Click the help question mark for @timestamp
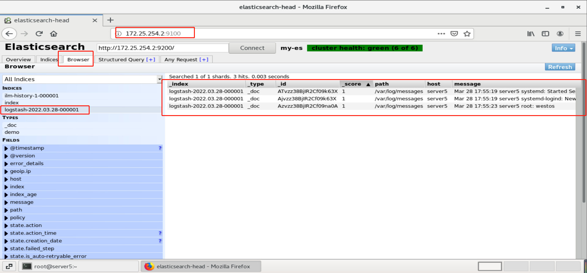This screenshot has height=273, width=587. click(160, 148)
